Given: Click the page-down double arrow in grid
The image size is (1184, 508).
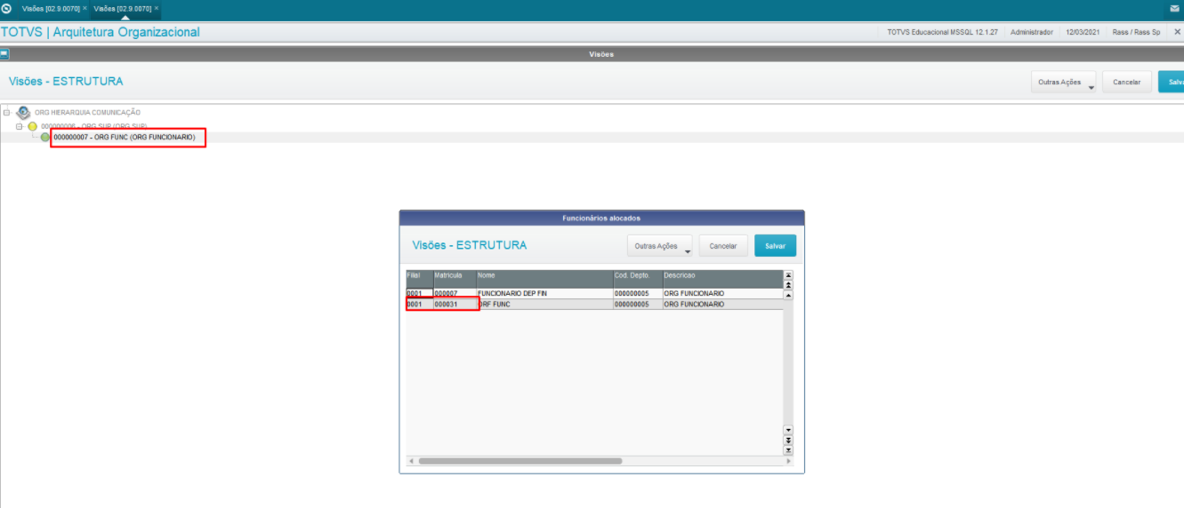Looking at the screenshot, I should [x=788, y=440].
